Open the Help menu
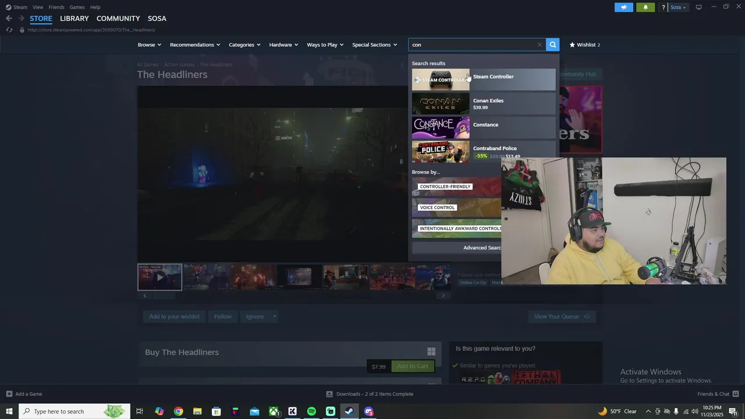The height and width of the screenshot is (419, 745). pyautogui.click(x=95, y=7)
